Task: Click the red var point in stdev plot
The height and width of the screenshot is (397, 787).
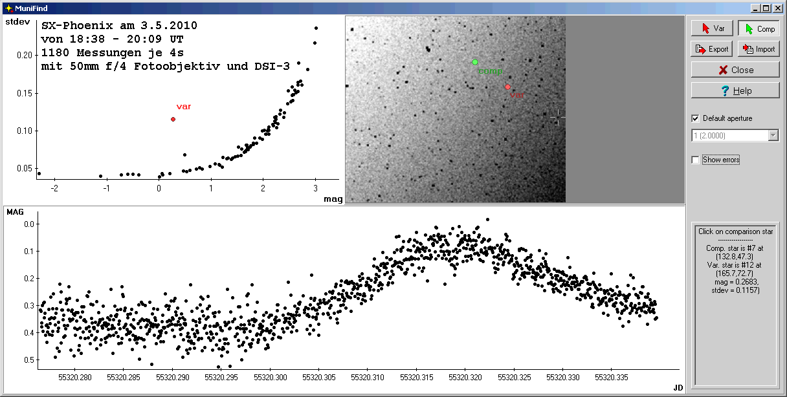Action: pyautogui.click(x=173, y=119)
